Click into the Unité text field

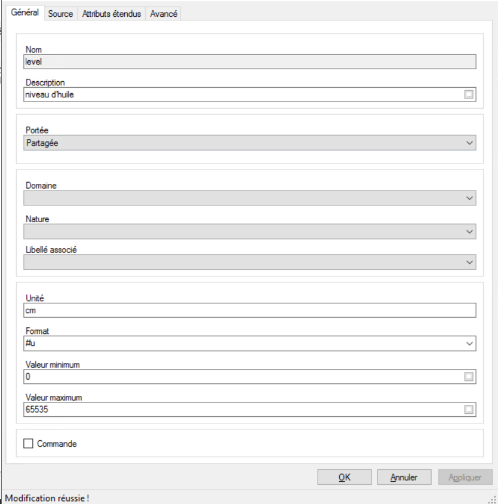[x=250, y=311]
